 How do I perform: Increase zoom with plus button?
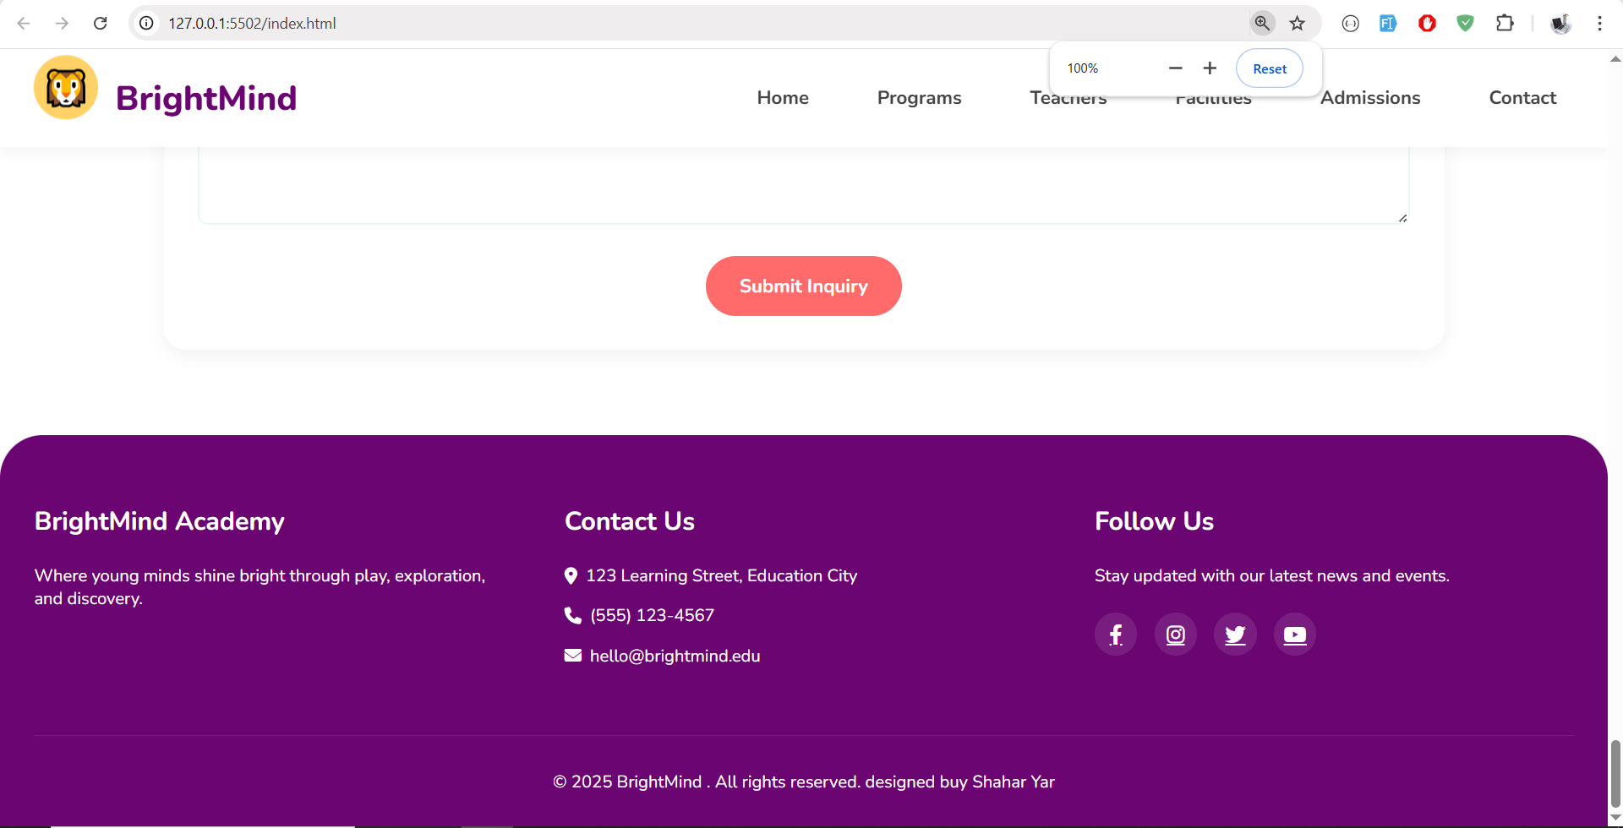click(x=1210, y=68)
